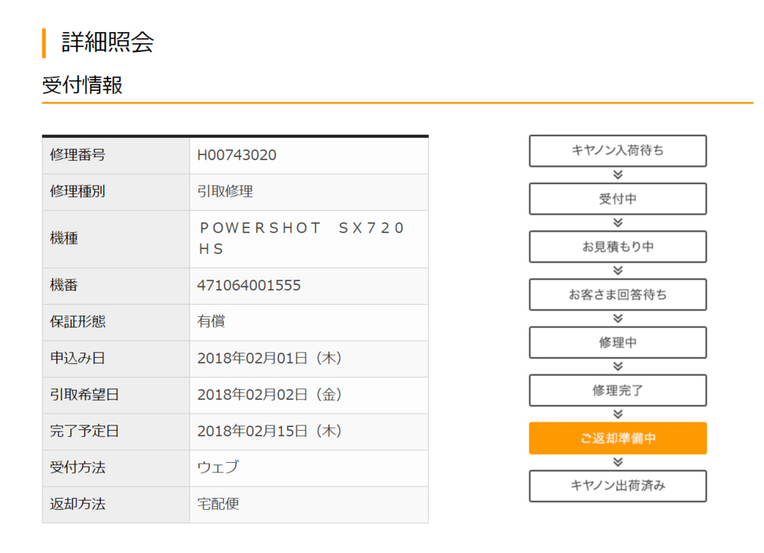Click the お客さま回答待ち step box
This screenshot has height=553, width=764.
(617, 294)
